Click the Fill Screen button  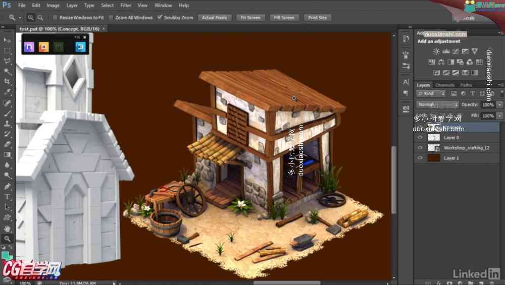(x=284, y=18)
